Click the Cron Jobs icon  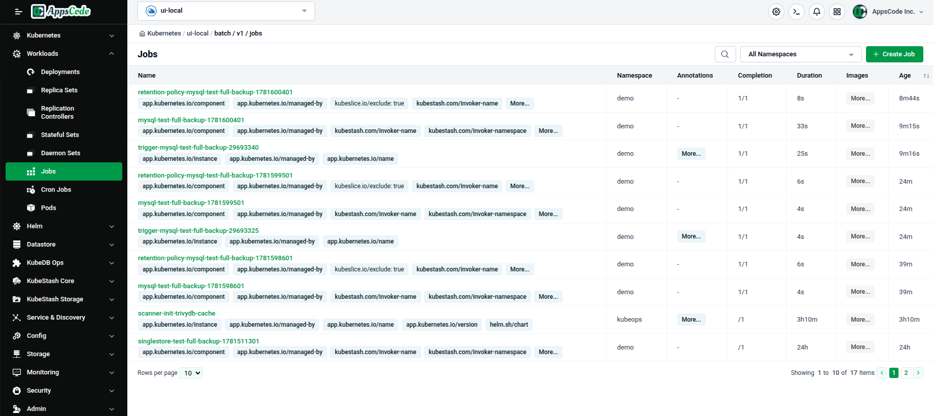[x=31, y=190]
